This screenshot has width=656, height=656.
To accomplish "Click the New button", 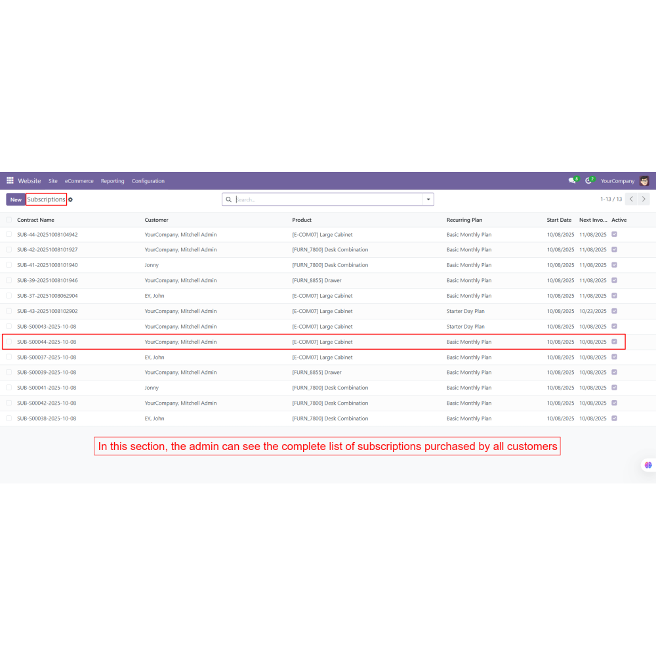I will pos(16,199).
